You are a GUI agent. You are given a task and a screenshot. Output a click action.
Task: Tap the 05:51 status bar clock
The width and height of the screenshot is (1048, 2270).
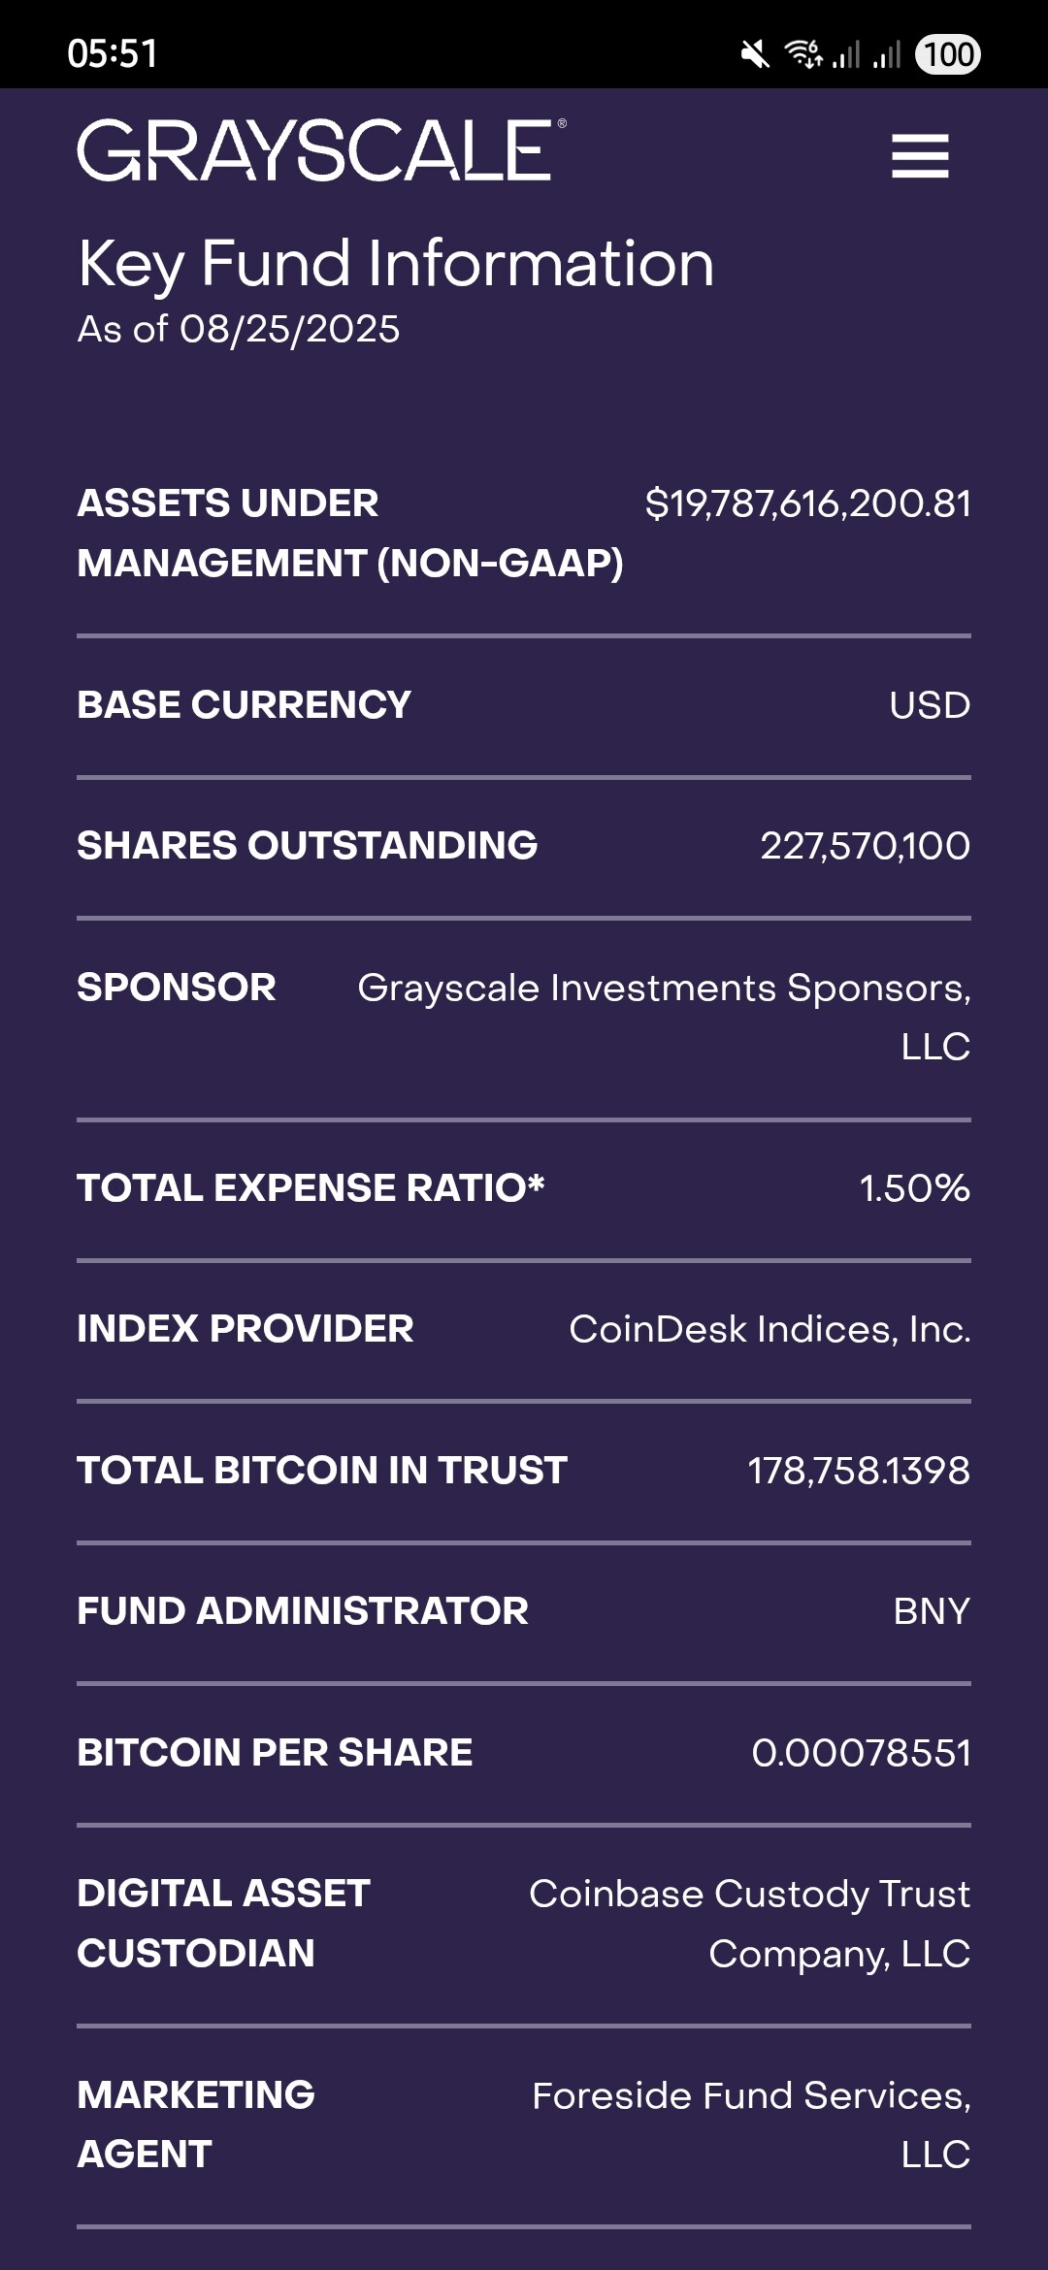tap(113, 54)
